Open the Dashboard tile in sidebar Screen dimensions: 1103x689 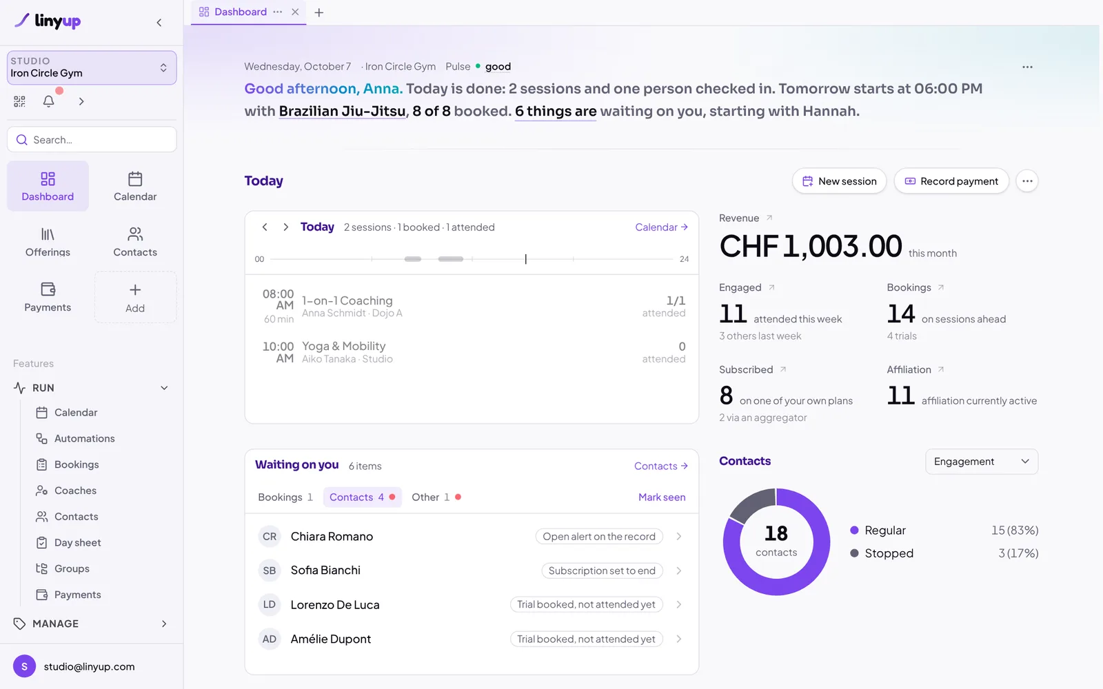coord(48,186)
